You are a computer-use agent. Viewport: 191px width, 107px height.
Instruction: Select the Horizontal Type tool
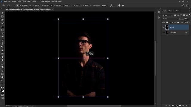pyautogui.click(x=2, y=67)
